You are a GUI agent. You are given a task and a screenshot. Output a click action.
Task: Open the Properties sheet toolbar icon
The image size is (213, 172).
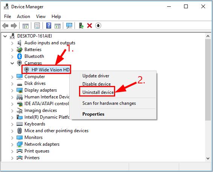pos(37,26)
